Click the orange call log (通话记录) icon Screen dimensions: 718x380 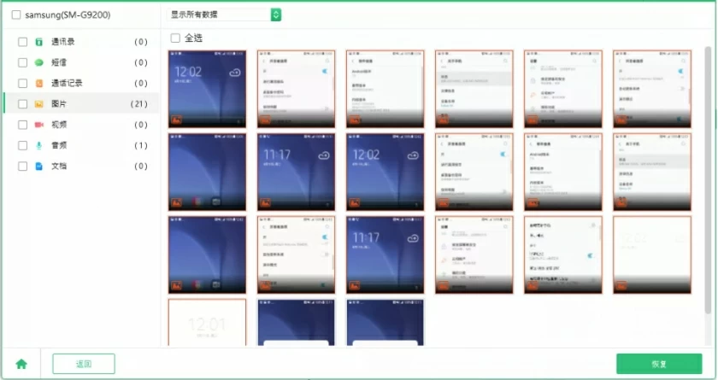[38, 83]
